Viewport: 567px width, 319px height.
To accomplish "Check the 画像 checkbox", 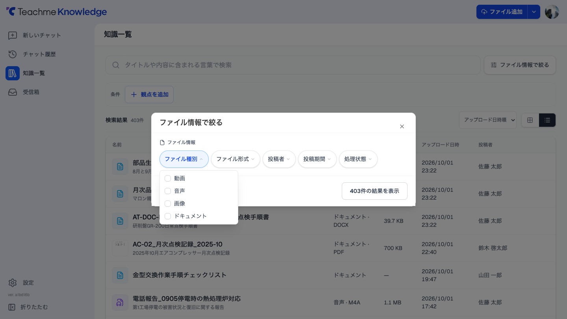I will (168, 204).
